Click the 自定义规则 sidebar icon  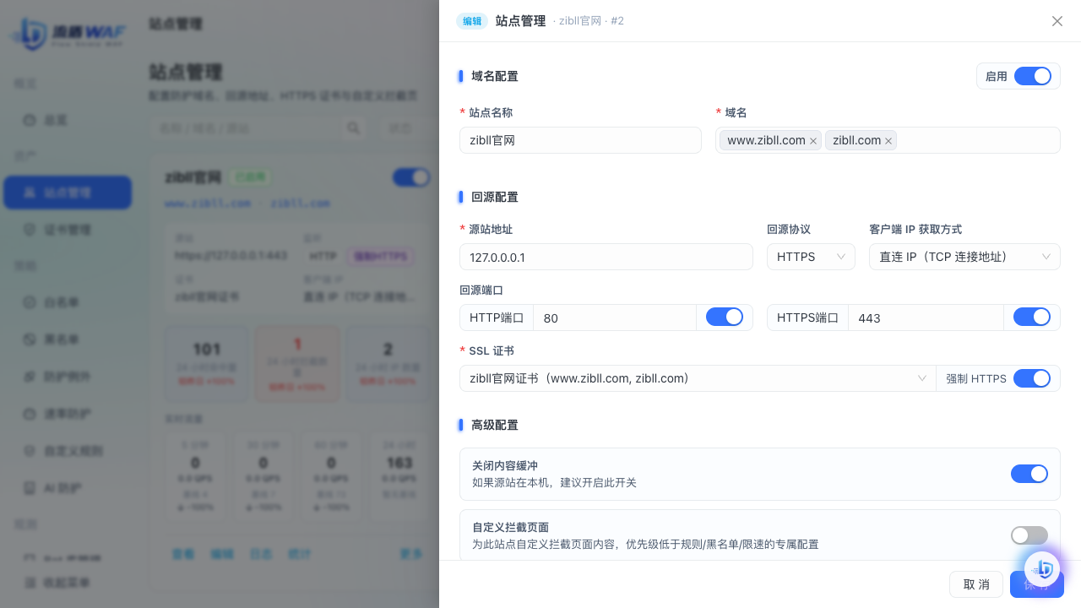pos(30,451)
